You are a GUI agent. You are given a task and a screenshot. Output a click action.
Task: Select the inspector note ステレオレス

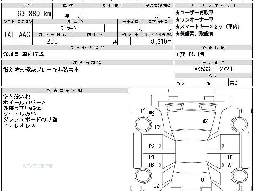tap(19, 125)
